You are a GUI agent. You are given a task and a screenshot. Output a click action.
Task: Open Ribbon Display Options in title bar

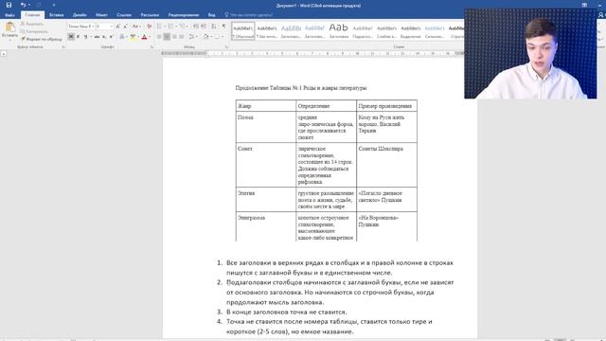(584, 5)
